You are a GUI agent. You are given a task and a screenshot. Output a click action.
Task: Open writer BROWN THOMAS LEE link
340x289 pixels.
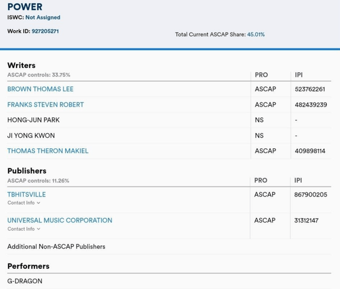coord(40,89)
